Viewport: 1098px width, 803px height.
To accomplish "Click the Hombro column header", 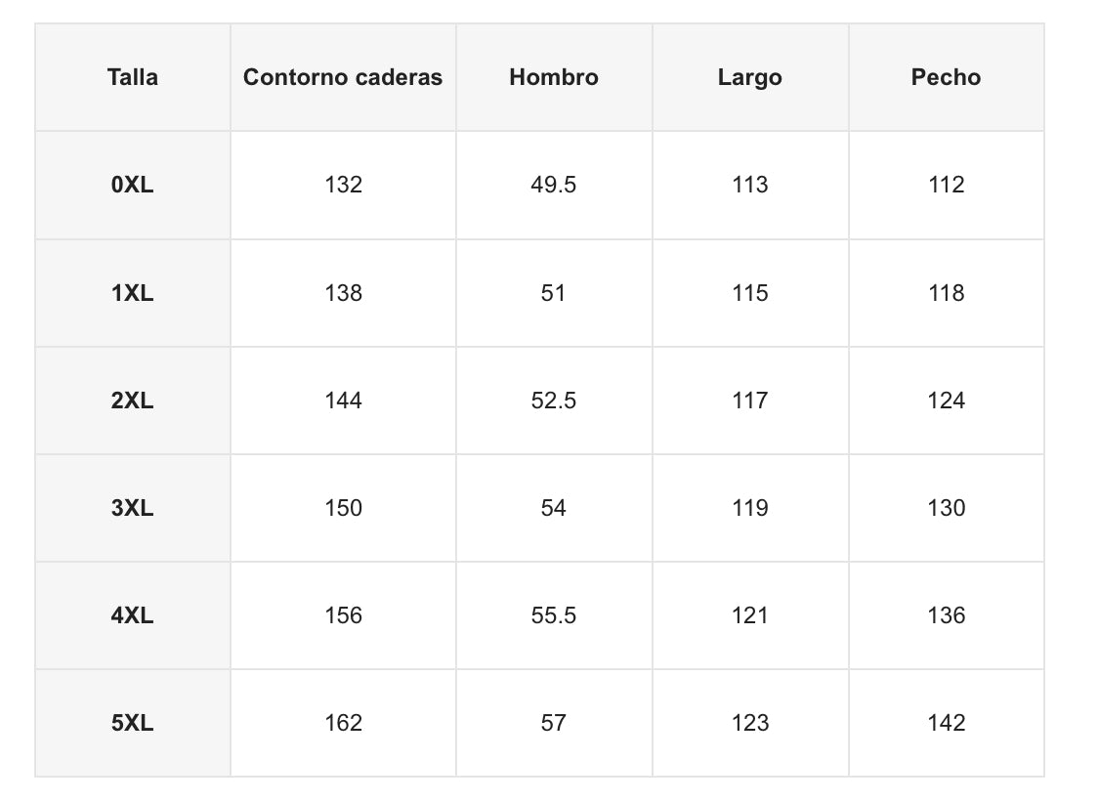I will tap(554, 78).
